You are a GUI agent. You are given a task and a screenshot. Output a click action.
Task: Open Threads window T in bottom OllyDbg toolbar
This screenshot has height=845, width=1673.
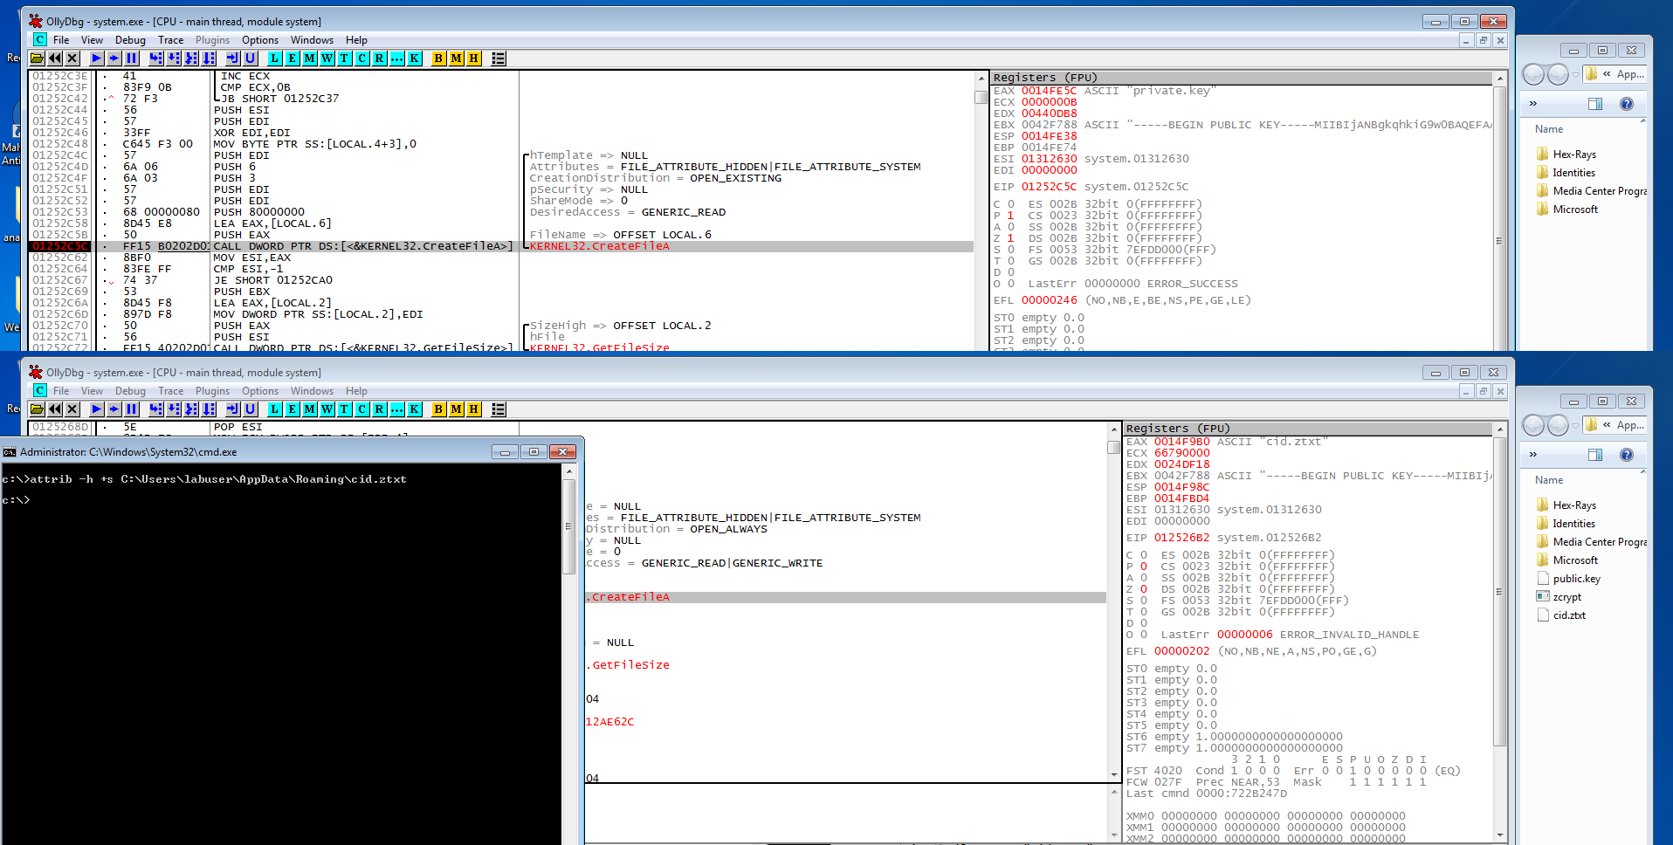coord(344,409)
